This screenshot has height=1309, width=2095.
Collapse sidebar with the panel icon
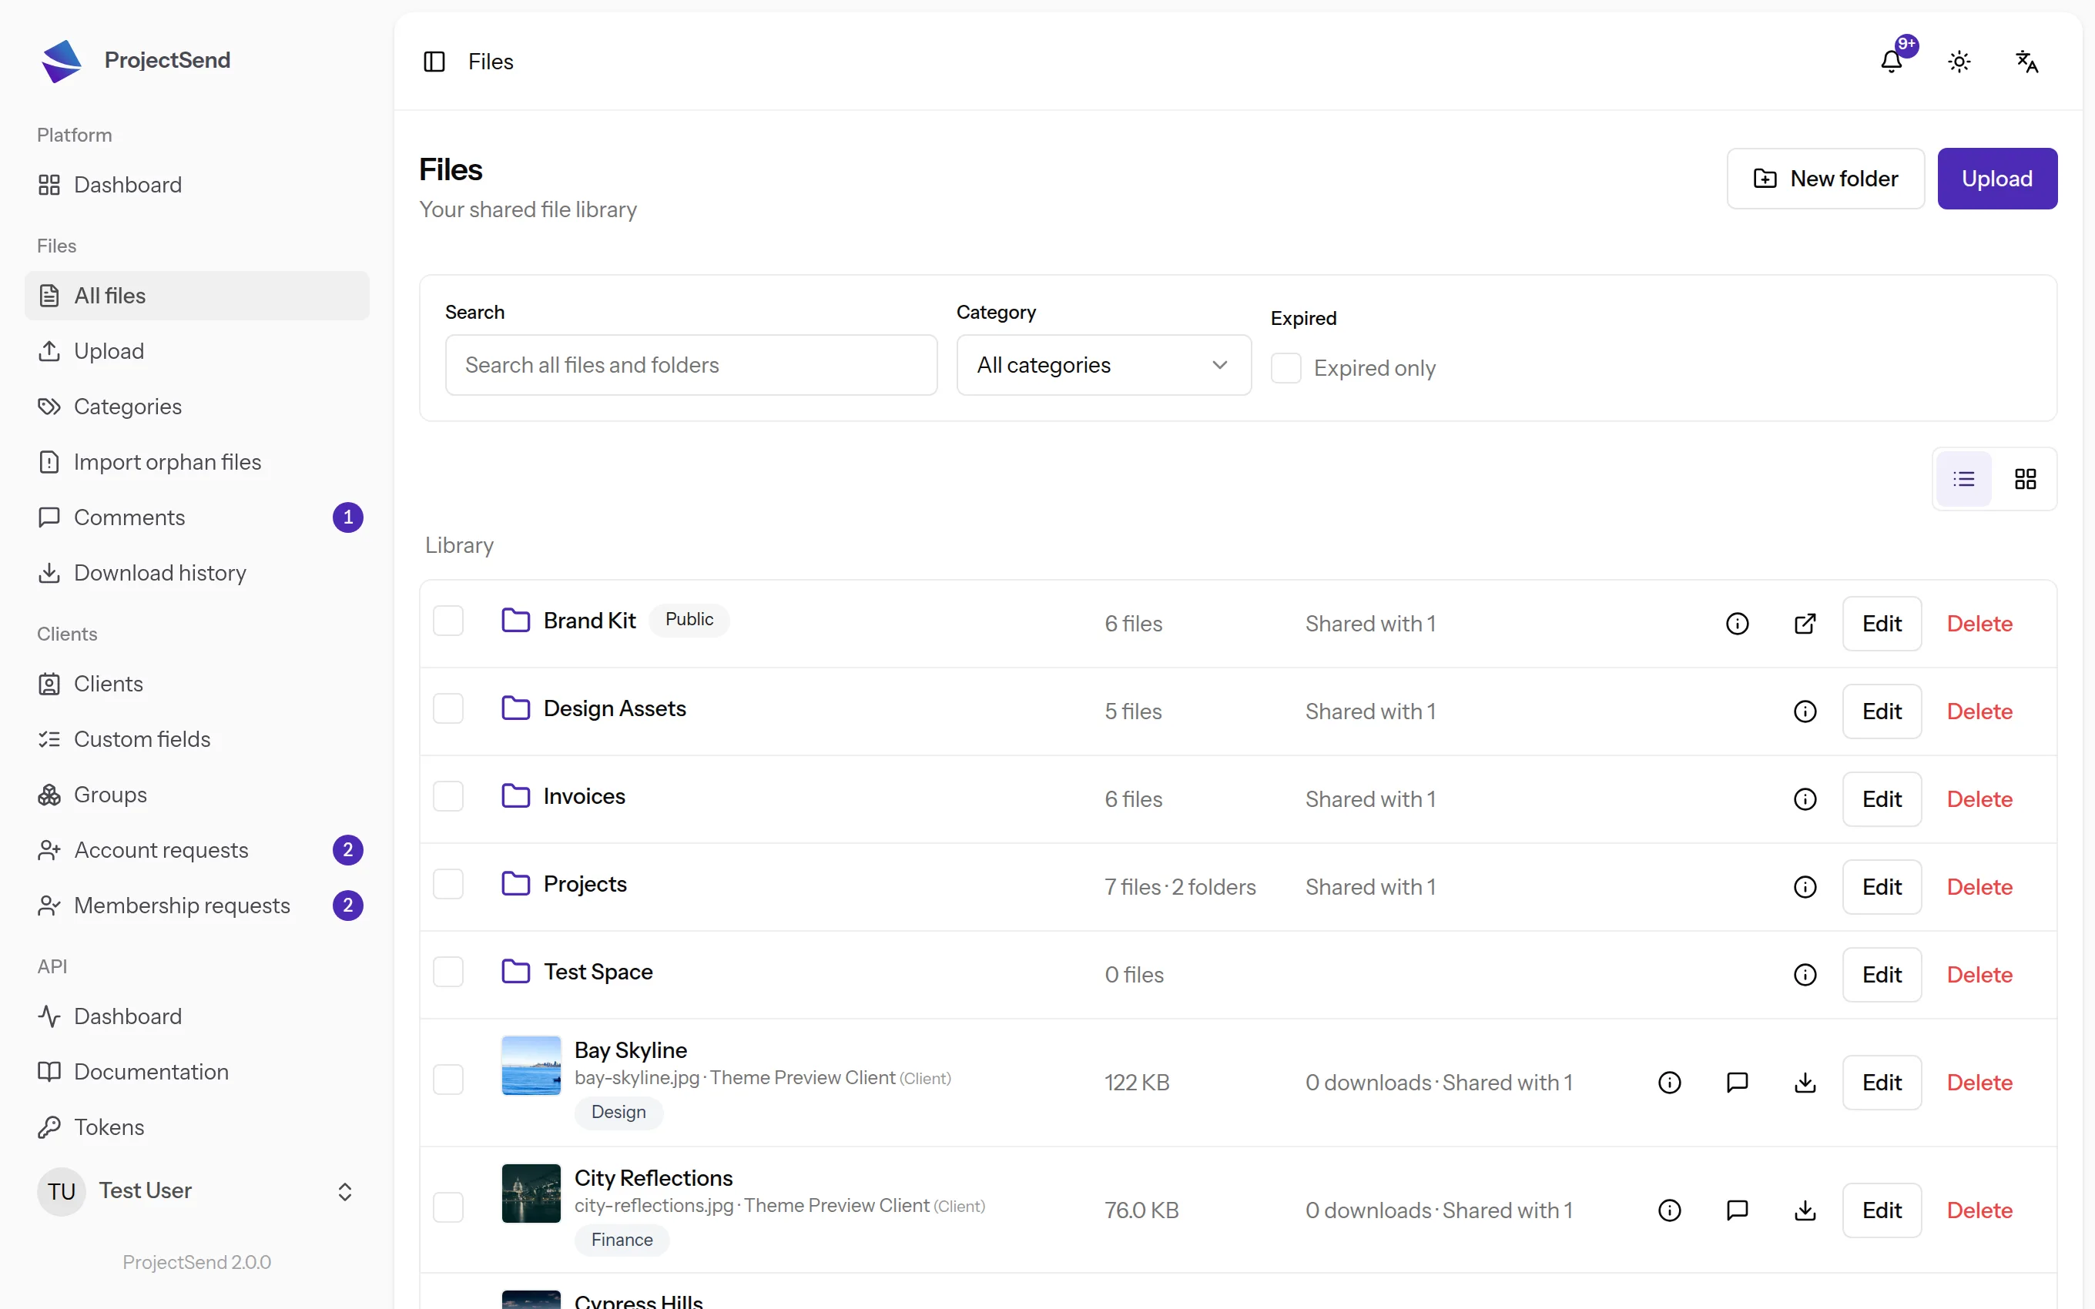point(434,62)
